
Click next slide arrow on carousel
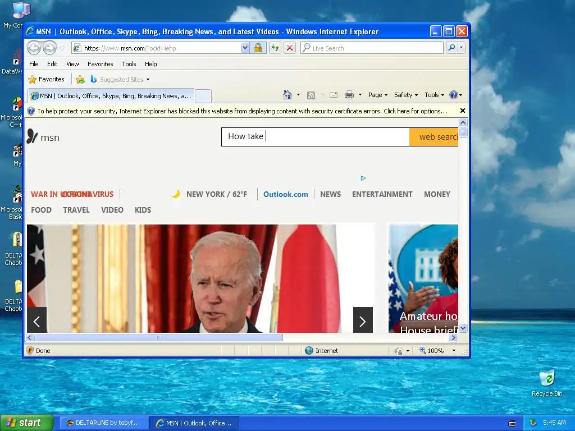point(363,320)
